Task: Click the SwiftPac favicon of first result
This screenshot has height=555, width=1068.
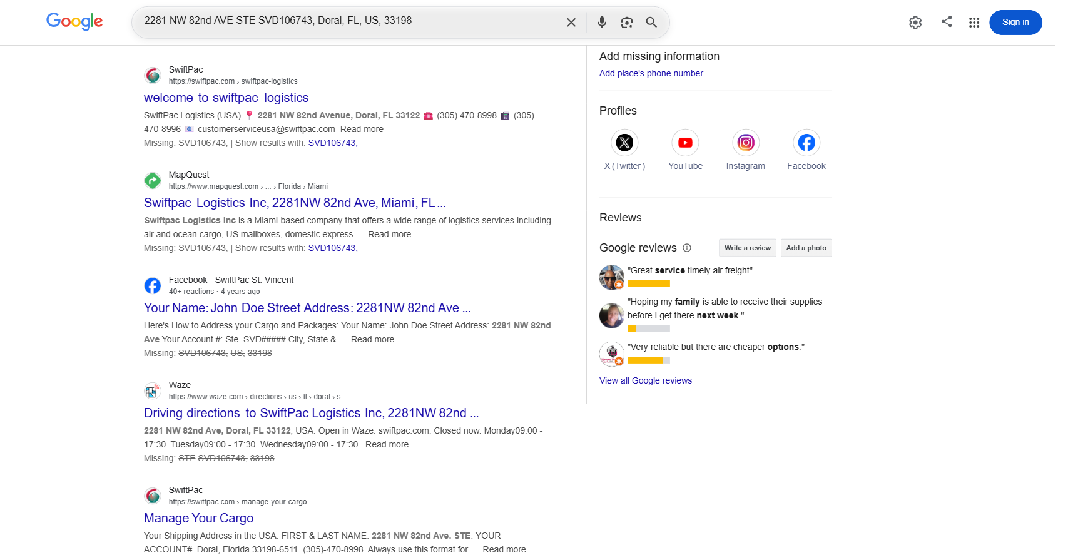Action: tap(153, 76)
